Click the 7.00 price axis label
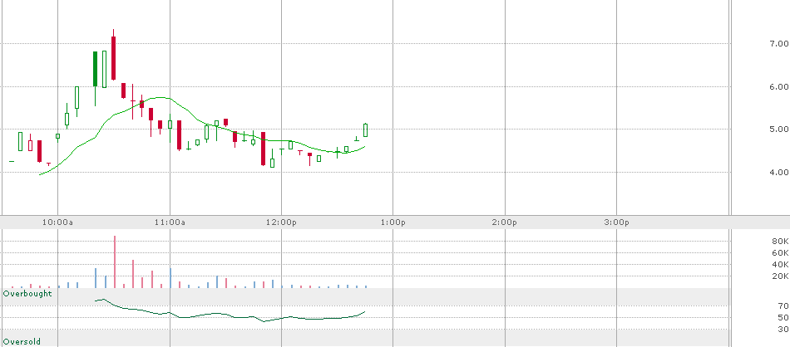 point(779,44)
